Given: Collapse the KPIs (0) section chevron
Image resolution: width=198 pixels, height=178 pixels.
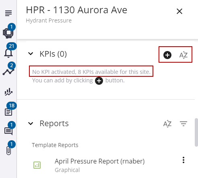Looking at the screenshot, I should tap(31, 54).
